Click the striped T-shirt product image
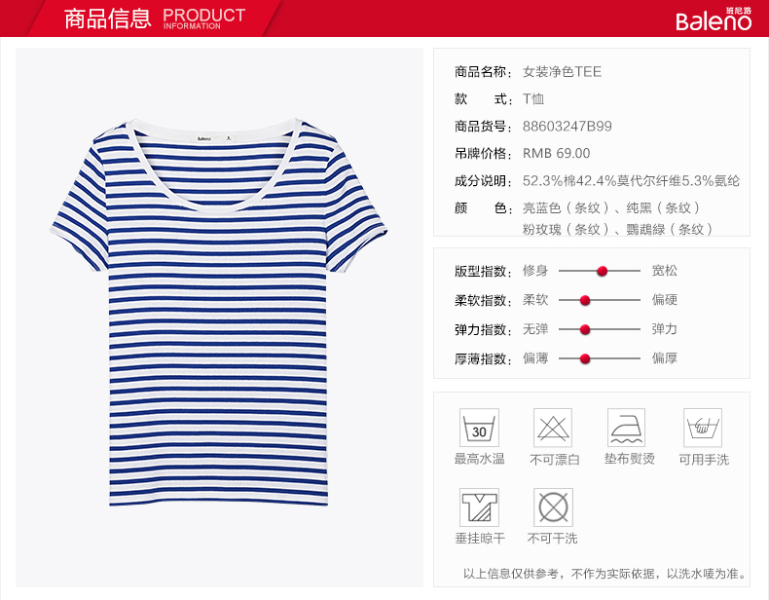The width and height of the screenshot is (769, 600). [219, 312]
